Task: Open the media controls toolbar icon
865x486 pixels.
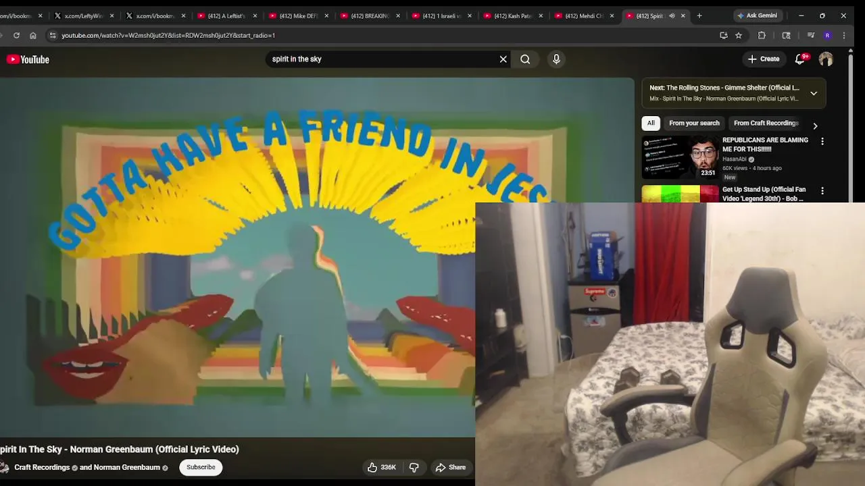Action: (x=811, y=35)
